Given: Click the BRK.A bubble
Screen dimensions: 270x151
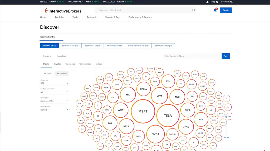Looking at the screenshot, I should pyautogui.click(x=144, y=89).
